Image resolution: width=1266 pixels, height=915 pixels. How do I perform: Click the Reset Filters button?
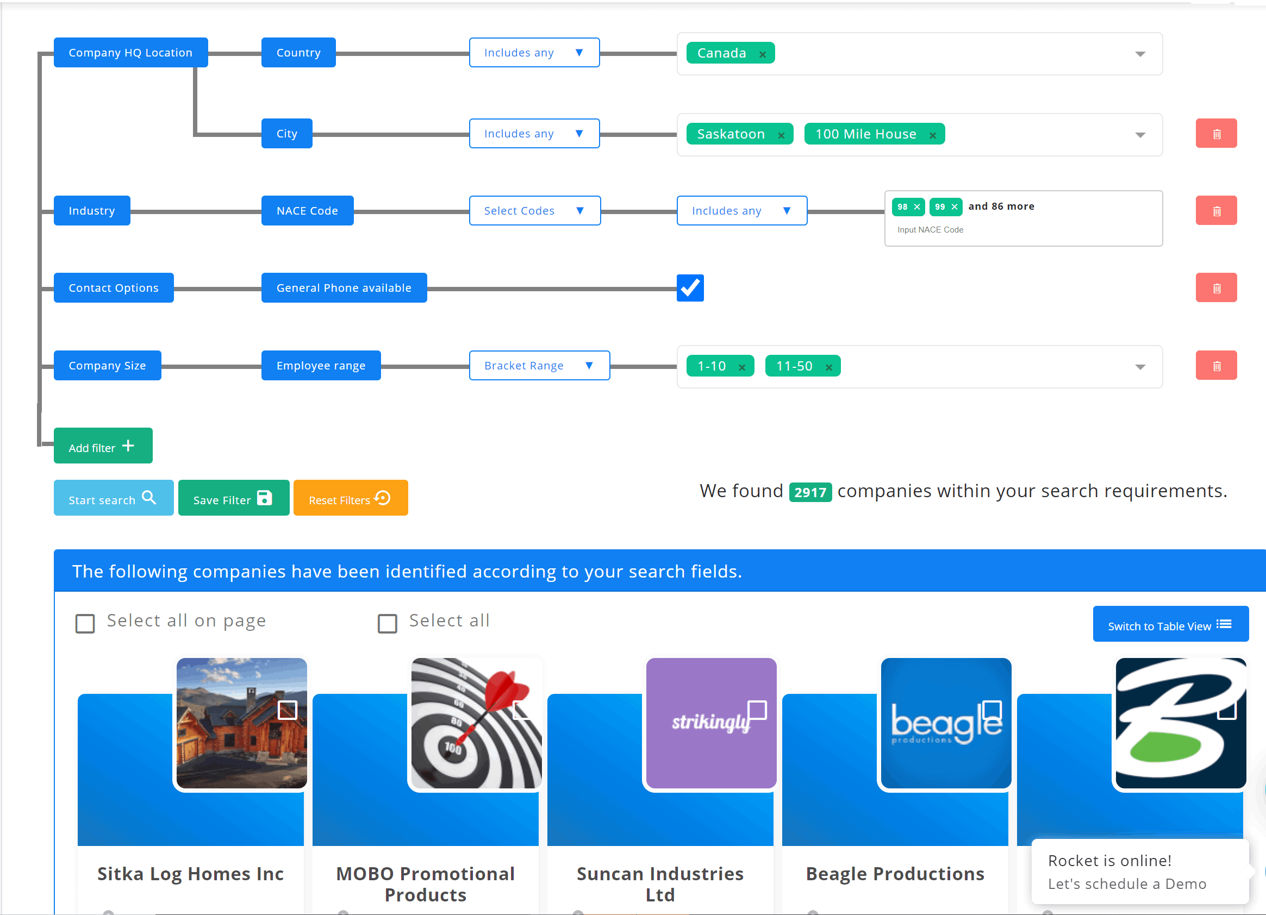pos(350,498)
